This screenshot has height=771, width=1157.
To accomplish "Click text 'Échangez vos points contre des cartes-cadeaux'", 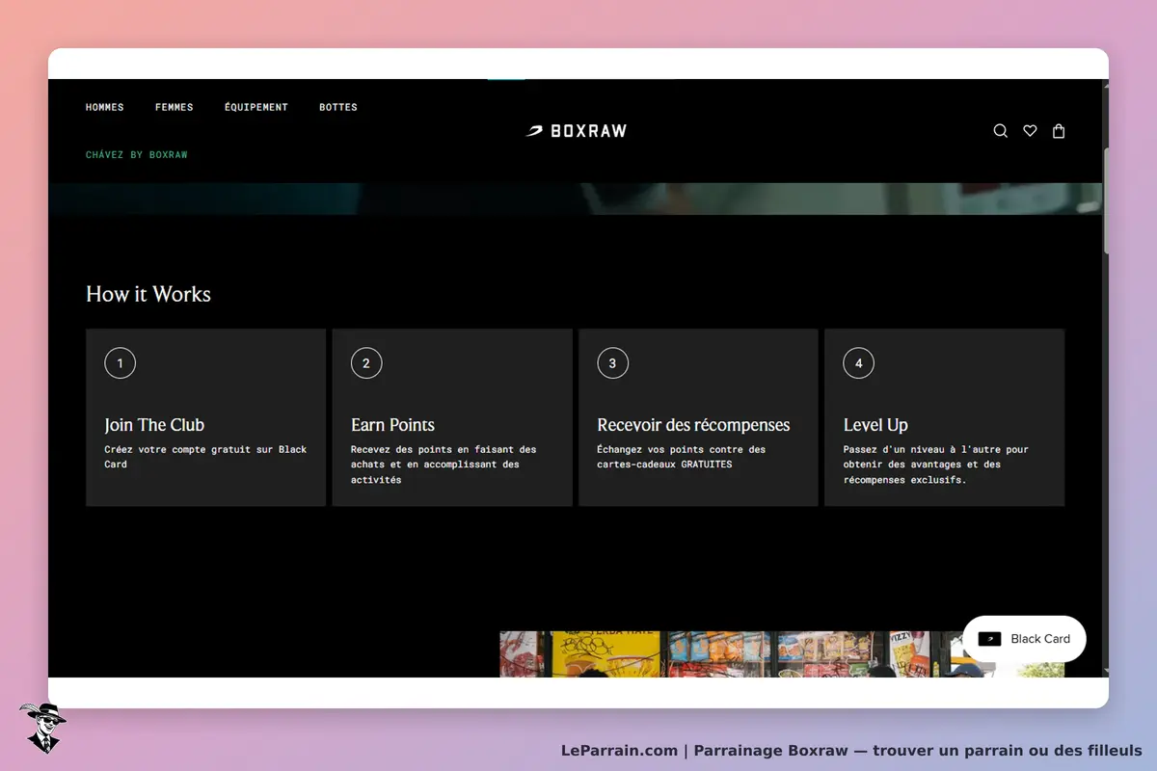I will coord(682,457).
